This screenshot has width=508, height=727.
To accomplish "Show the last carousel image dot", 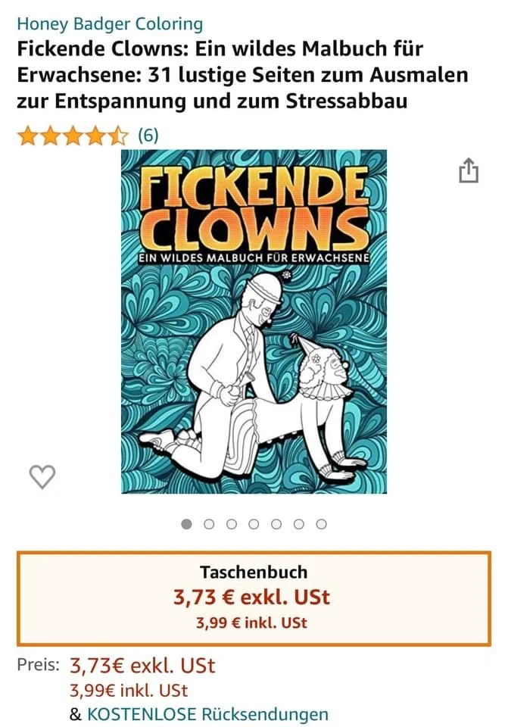I will 321,524.
